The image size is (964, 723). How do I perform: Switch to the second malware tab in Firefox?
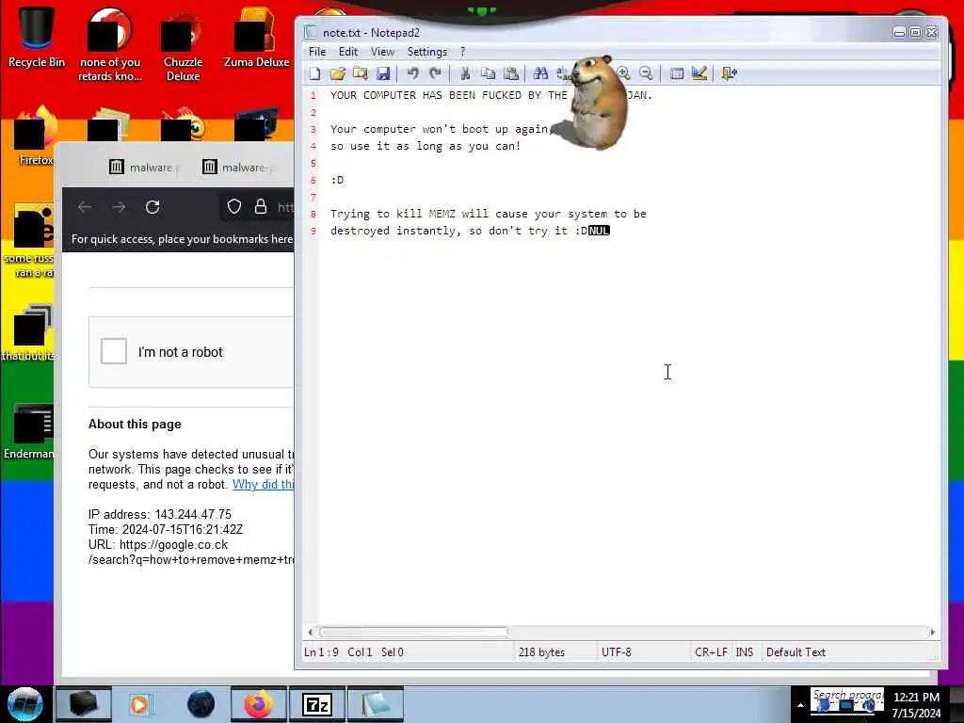pyautogui.click(x=237, y=168)
